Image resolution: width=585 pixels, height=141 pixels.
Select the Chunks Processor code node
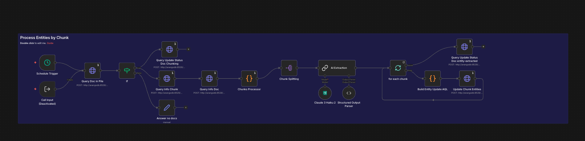pyautogui.click(x=249, y=78)
